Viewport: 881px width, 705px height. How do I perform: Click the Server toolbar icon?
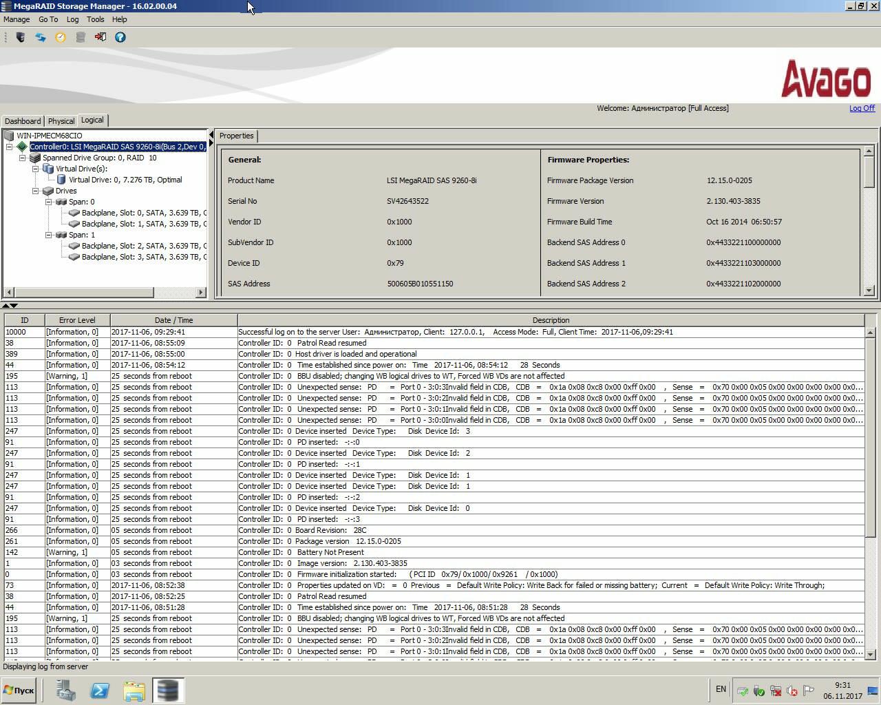click(x=21, y=37)
